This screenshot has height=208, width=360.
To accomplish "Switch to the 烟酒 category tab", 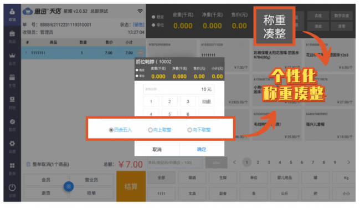I will tap(192, 177).
